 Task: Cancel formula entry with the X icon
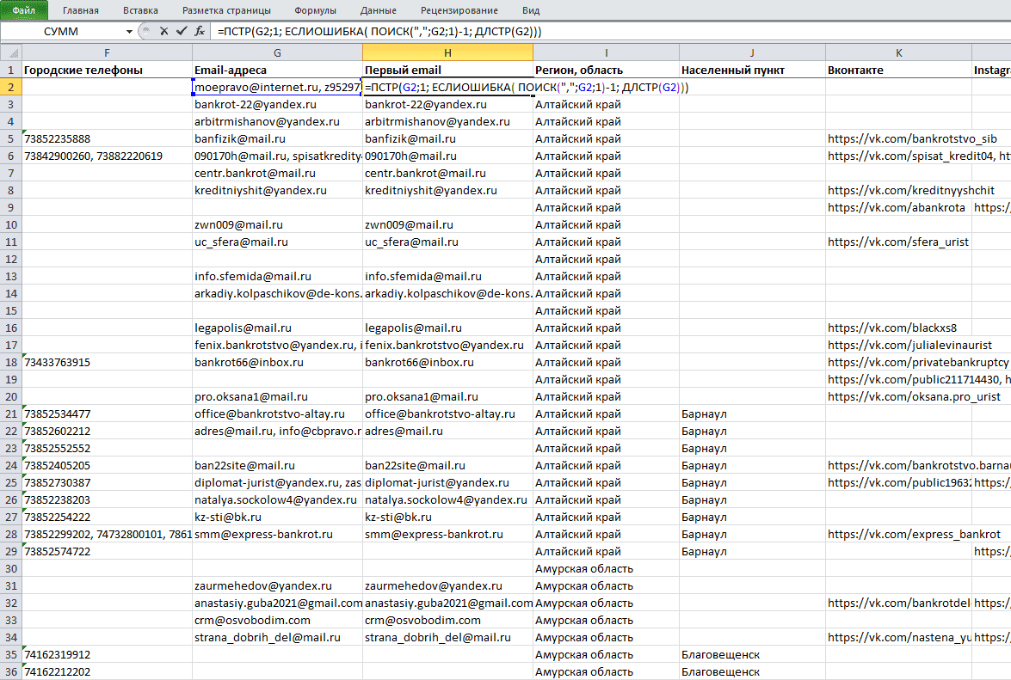(x=163, y=31)
